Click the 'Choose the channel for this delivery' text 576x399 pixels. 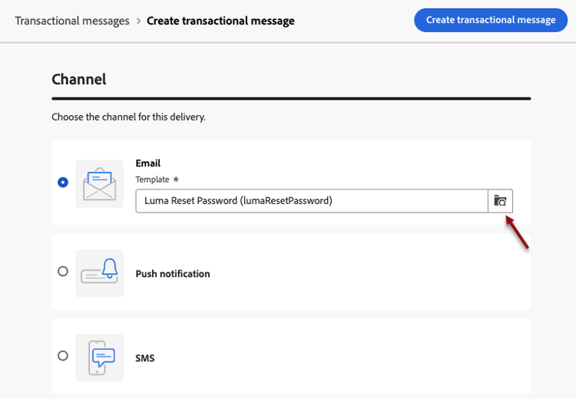coord(128,117)
